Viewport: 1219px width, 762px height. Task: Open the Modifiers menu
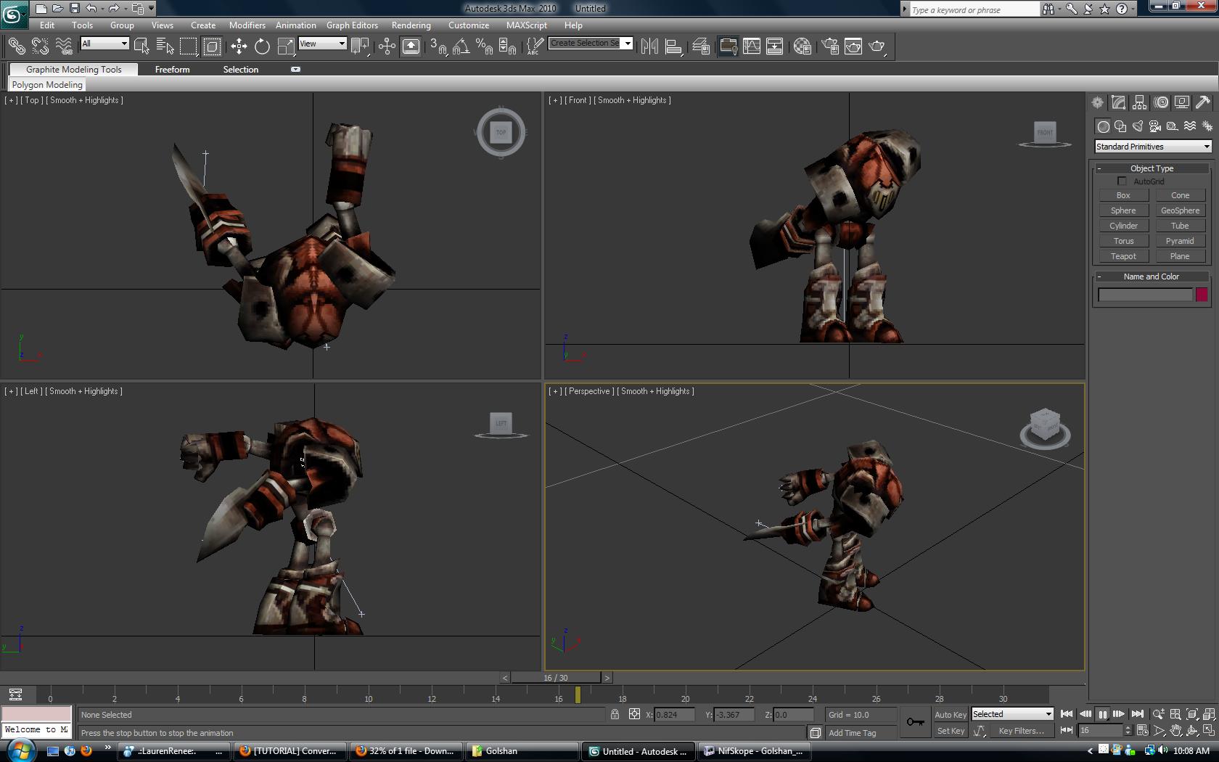click(247, 25)
